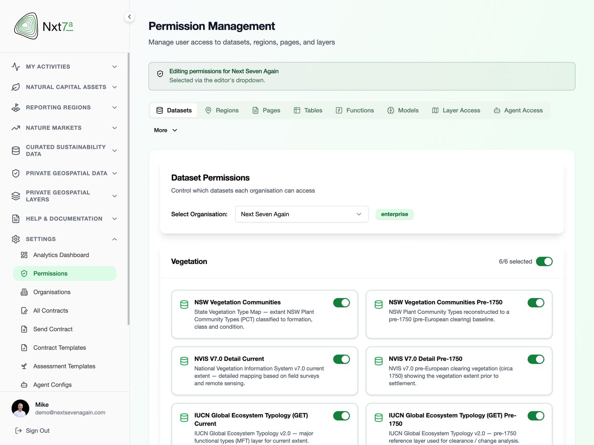This screenshot has height=445, width=594.
Task: Click the Curated Sustainability Data database icon
Action: point(16,151)
